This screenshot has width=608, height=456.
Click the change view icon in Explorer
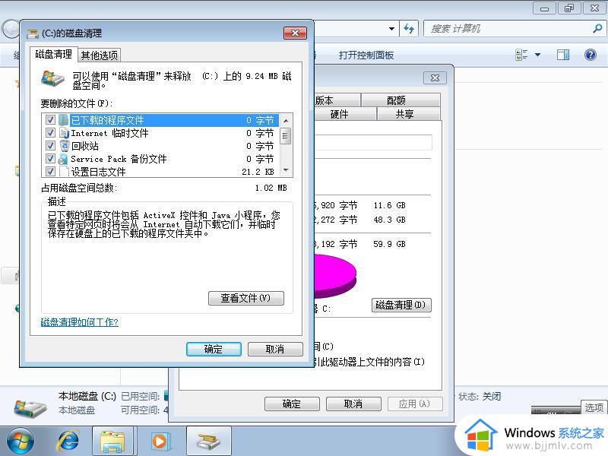click(521, 55)
